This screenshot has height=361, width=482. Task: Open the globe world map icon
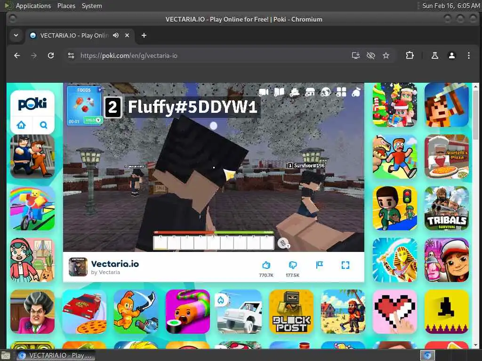tap(325, 92)
